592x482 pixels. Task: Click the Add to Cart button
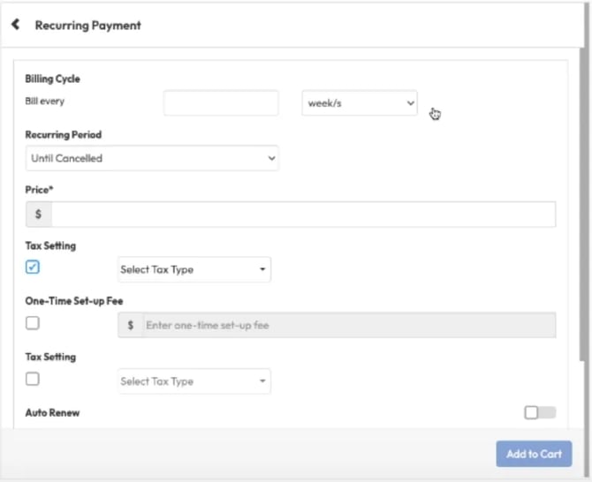click(x=534, y=454)
